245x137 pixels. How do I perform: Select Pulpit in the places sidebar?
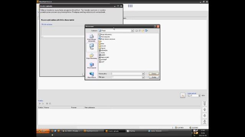(92, 47)
